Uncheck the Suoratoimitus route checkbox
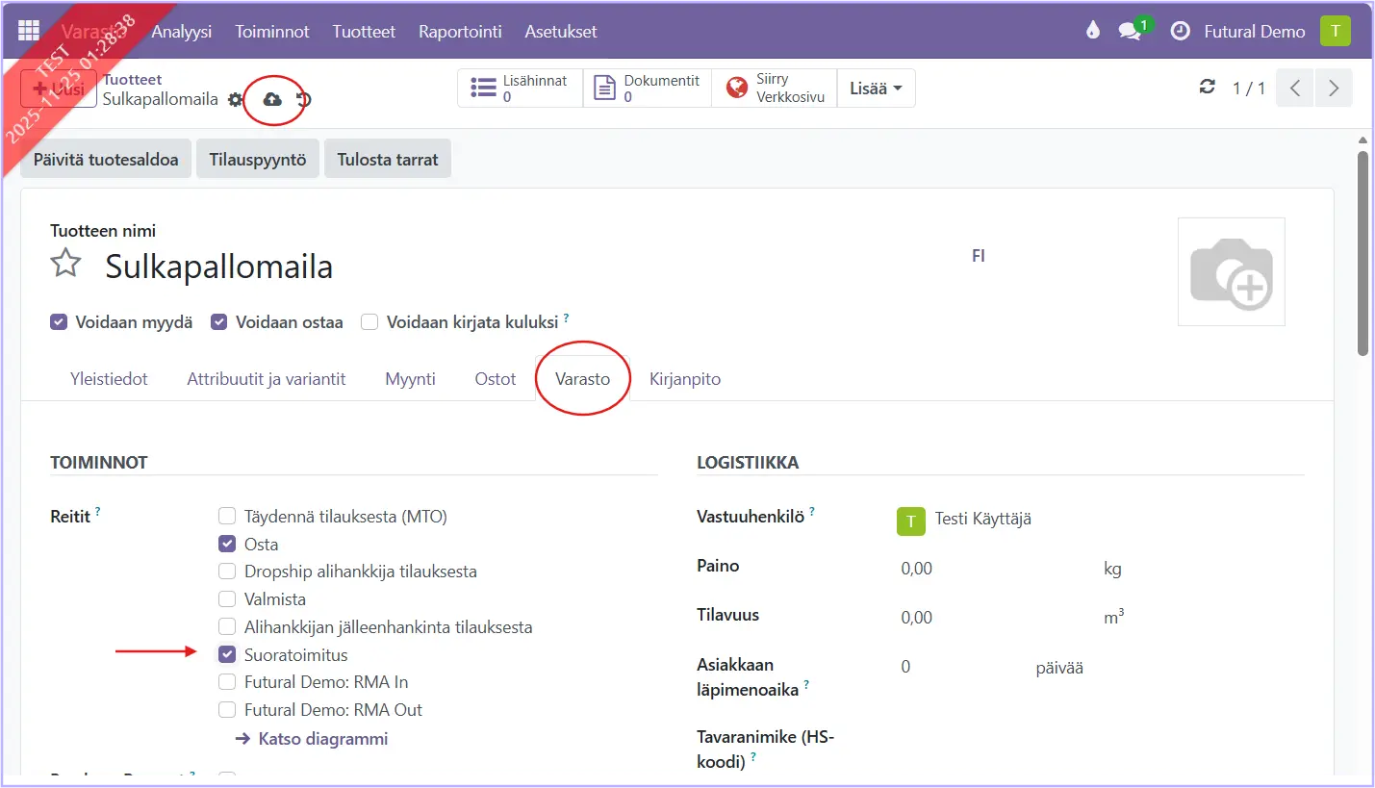The image size is (1375, 788). point(227,654)
